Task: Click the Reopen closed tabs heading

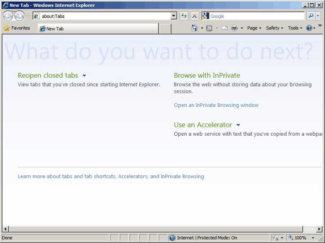Action: [x=48, y=75]
